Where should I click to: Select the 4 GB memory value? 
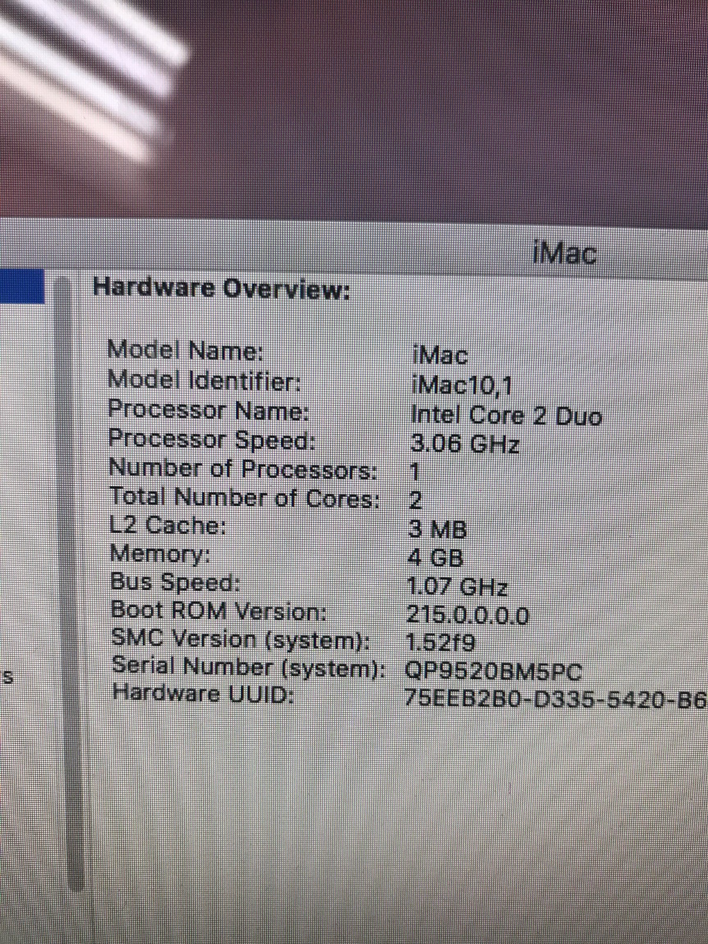pyautogui.click(x=436, y=558)
